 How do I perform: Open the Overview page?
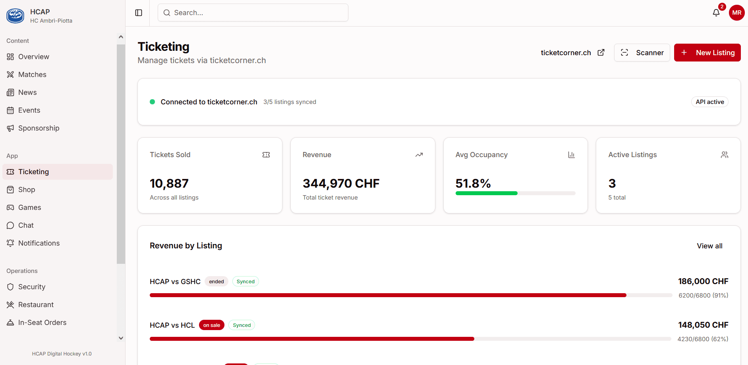[58, 57]
